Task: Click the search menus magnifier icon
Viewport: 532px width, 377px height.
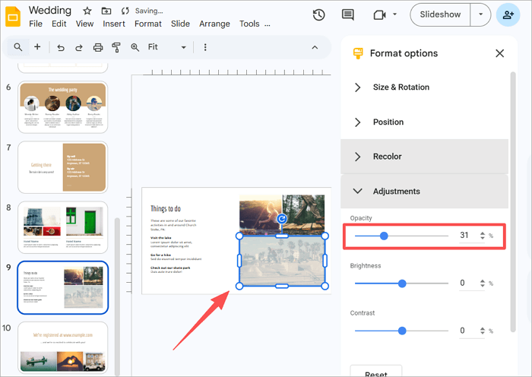Action: point(18,47)
